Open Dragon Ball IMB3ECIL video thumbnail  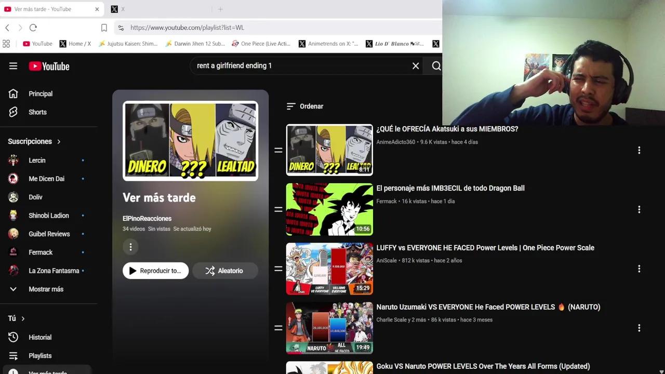tap(329, 209)
